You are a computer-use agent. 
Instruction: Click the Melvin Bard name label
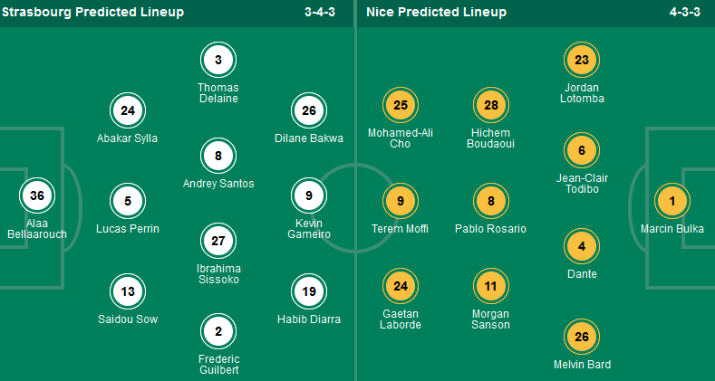click(x=581, y=365)
